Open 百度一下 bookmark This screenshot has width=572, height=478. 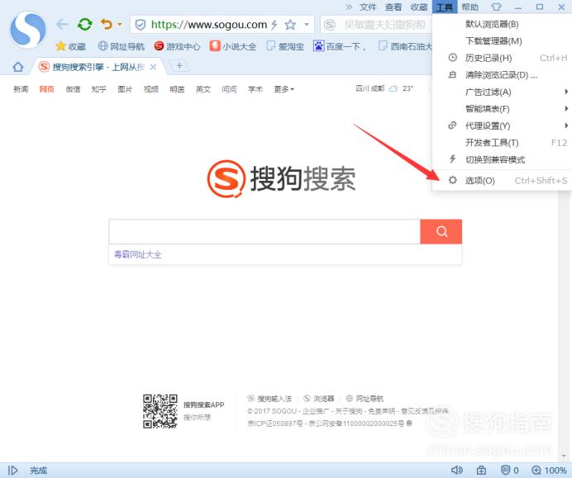[x=340, y=46]
